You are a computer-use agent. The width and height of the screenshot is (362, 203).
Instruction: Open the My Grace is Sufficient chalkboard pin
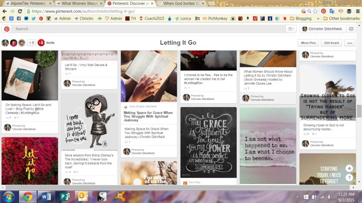[208, 142]
